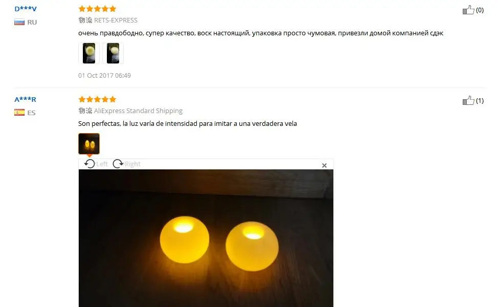Open reviewer D***V's profile name

click(26, 9)
